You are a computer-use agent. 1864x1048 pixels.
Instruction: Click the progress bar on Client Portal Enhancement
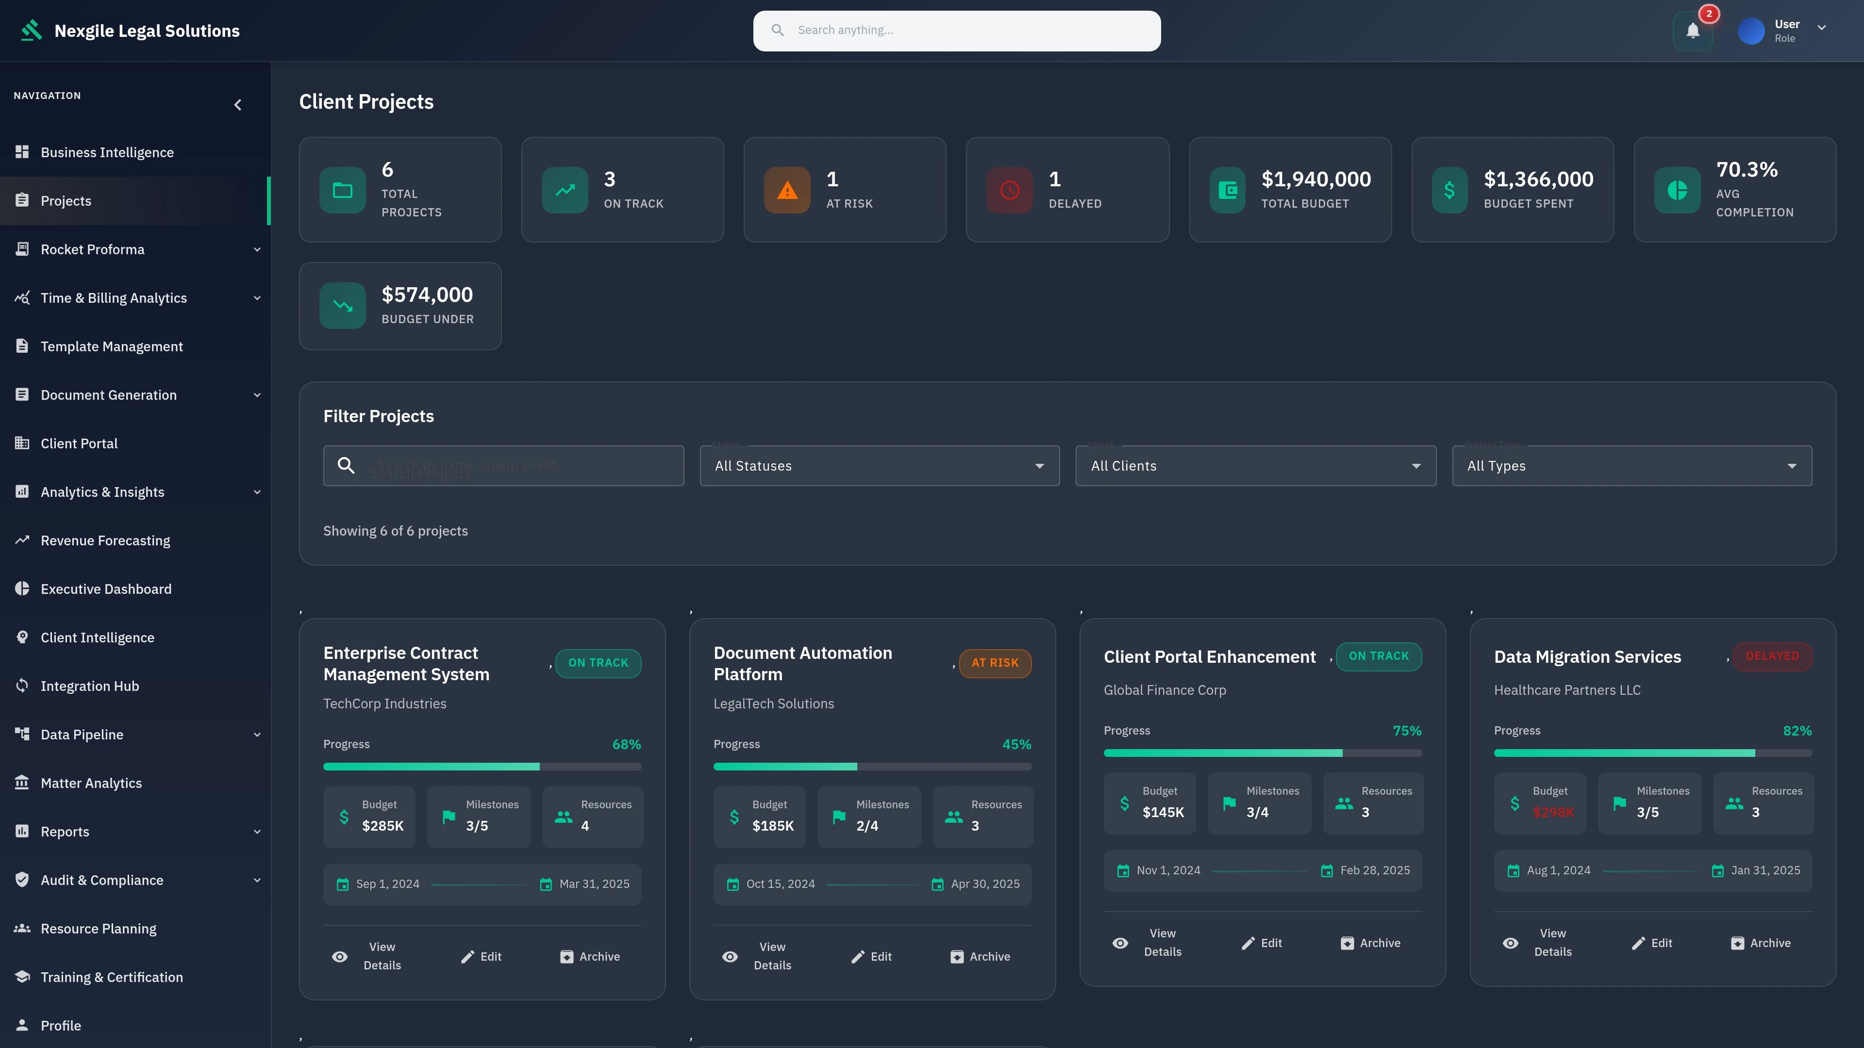[x=1263, y=753]
